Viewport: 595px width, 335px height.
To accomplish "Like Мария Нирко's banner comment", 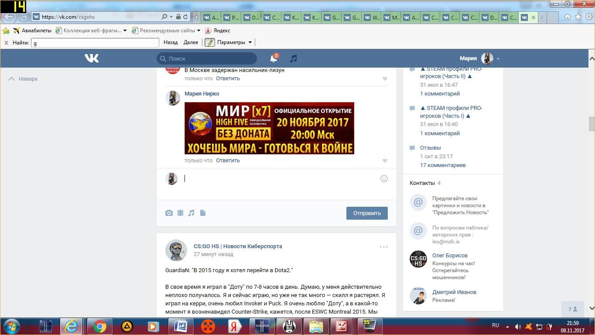I will [385, 161].
